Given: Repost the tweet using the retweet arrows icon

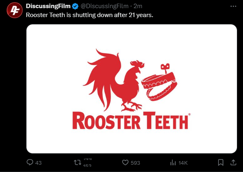Looking at the screenshot, I should click(x=77, y=162).
